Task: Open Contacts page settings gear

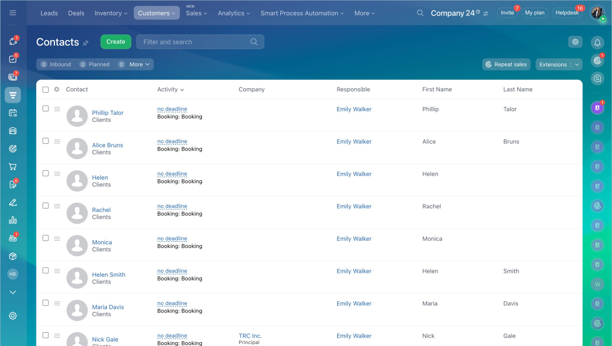Action: pyautogui.click(x=575, y=42)
